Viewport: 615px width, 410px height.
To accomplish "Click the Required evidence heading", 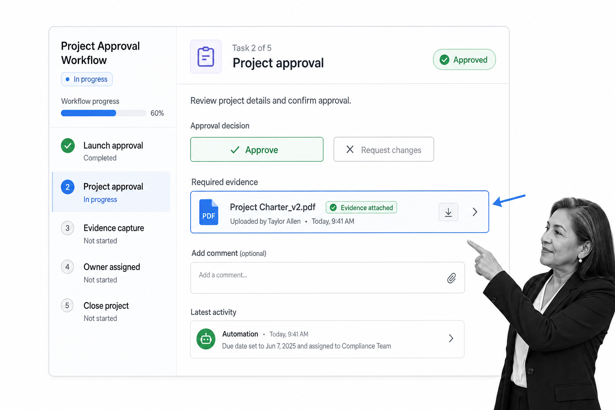I will pos(225,182).
